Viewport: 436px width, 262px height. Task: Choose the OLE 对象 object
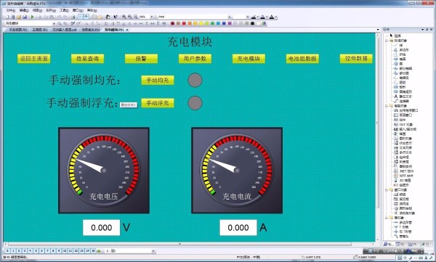403,125
